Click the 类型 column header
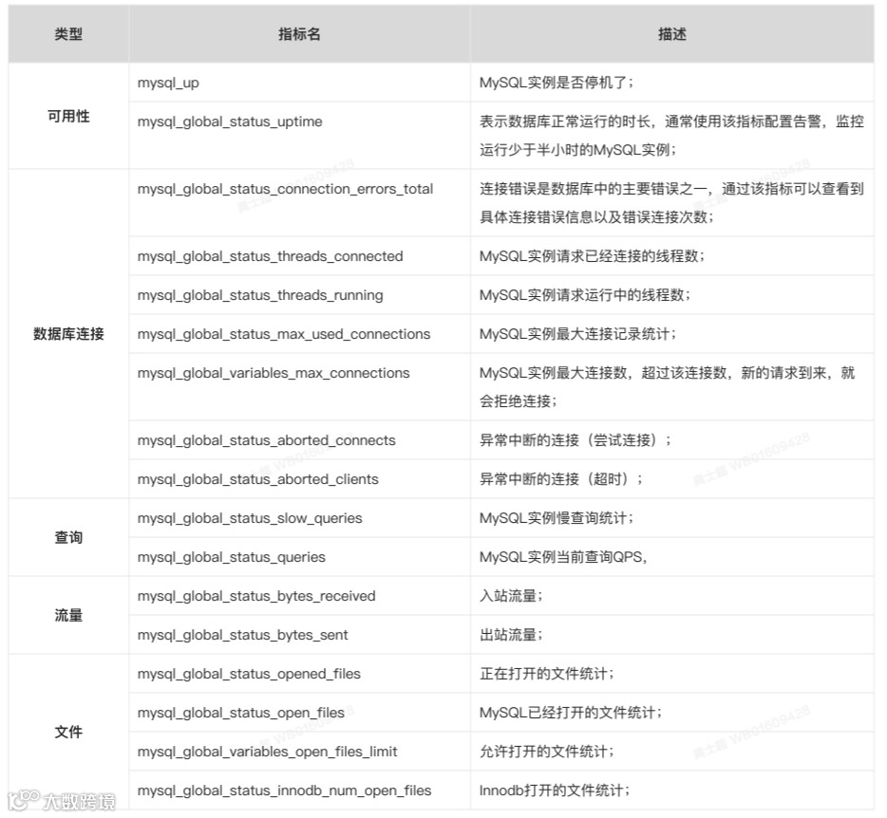Viewport: 887px width, 818px height. 68,34
